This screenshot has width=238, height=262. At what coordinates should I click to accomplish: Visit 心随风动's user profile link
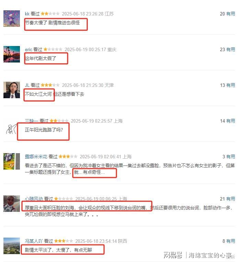tap(34, 199)
